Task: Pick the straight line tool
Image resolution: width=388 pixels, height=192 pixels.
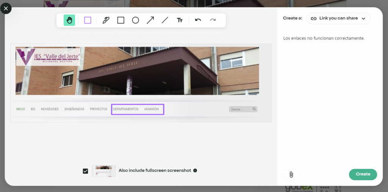Action: tap(165, 20)
